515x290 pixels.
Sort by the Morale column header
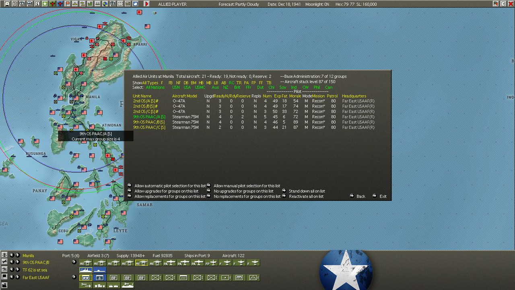tap(295, 96)
